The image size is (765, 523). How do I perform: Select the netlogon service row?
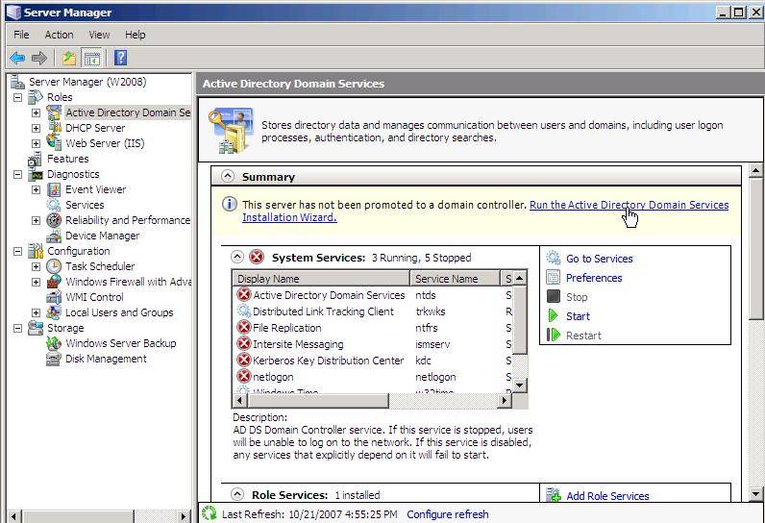(374, 377)
